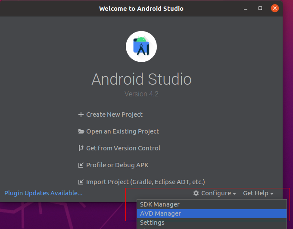Click the plus icon beside Create New Project

point(81,114)
